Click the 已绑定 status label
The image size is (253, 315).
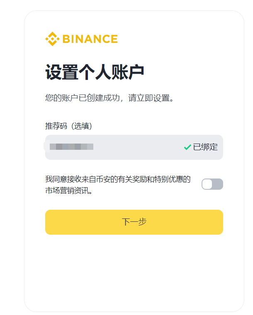click(205, 147)
